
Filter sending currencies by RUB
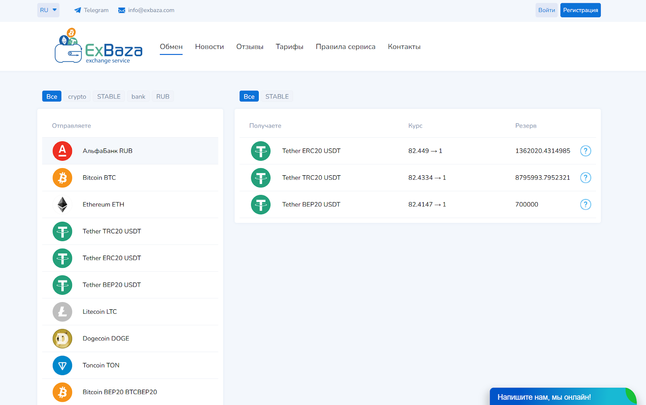click(x=163, y=97)
